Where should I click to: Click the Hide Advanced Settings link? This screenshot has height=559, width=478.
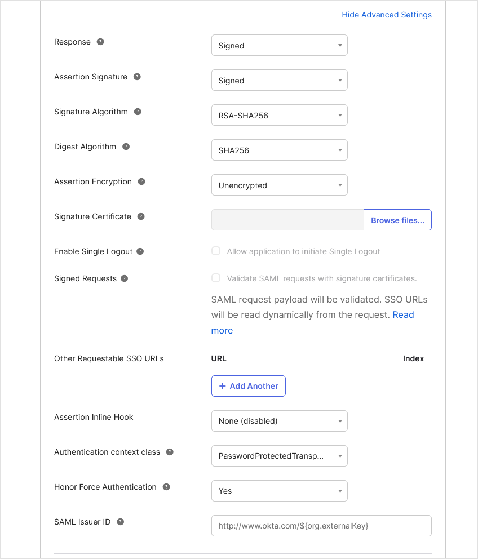click(x=387, y=15)
